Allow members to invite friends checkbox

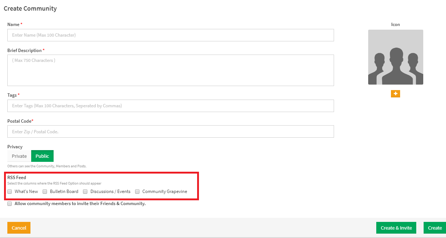[x=10, y=204]
